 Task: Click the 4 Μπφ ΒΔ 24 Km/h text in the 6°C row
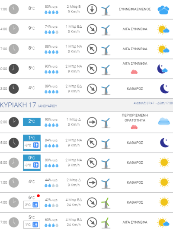click(x=74, y=202)
